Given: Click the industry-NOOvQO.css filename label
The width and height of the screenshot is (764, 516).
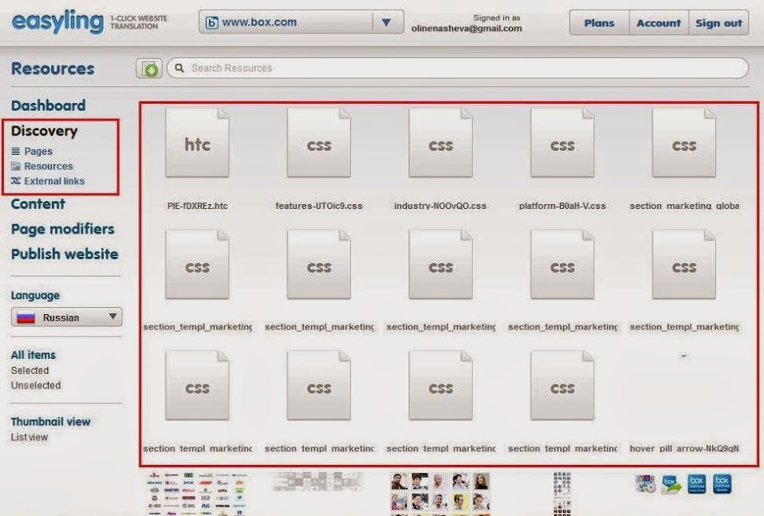Looking at the screenshot, I should [x=440, y=206].
